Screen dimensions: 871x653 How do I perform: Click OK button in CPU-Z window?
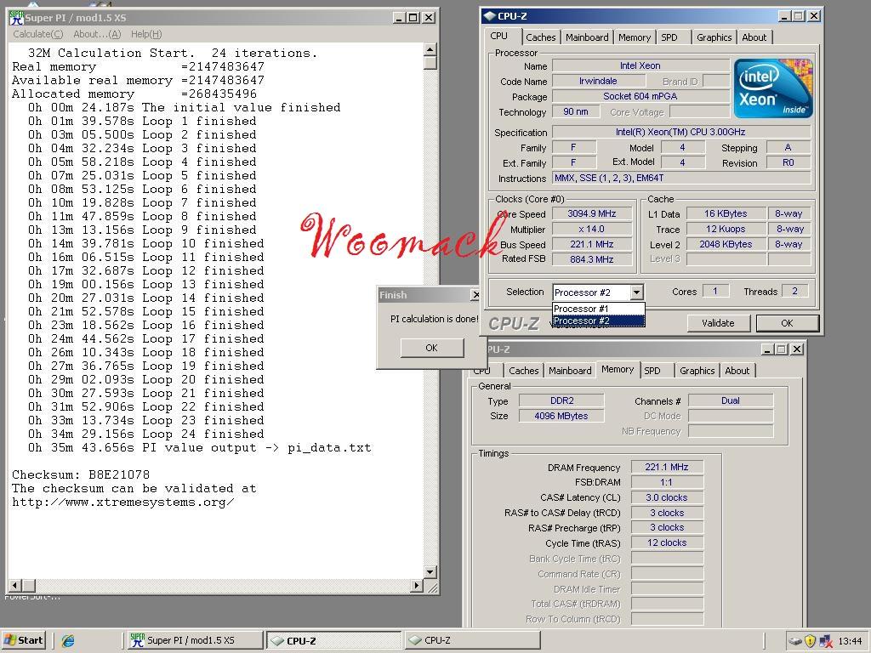tap(787, 322)
